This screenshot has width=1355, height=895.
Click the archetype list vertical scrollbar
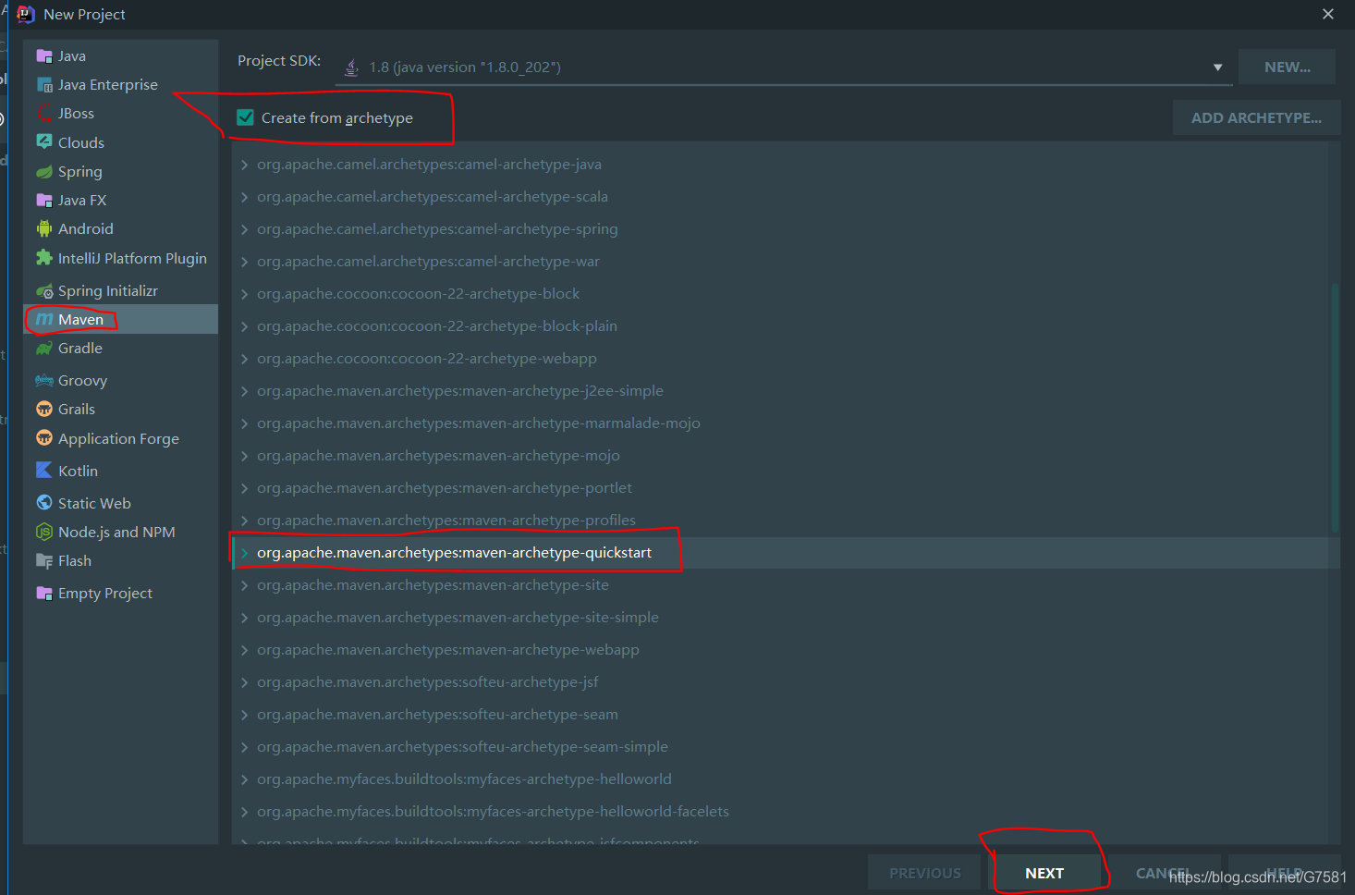(x=1335, y=407)
